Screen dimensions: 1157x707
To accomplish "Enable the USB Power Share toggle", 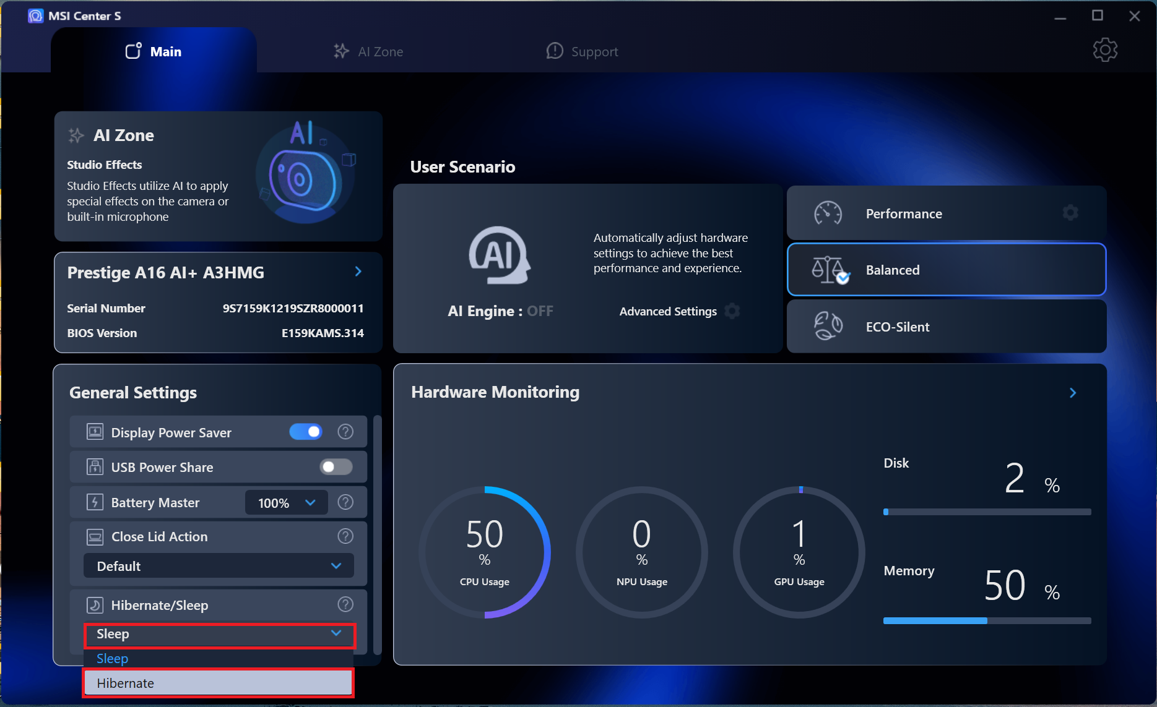I will pyautogui.click(x=336, y=467).
